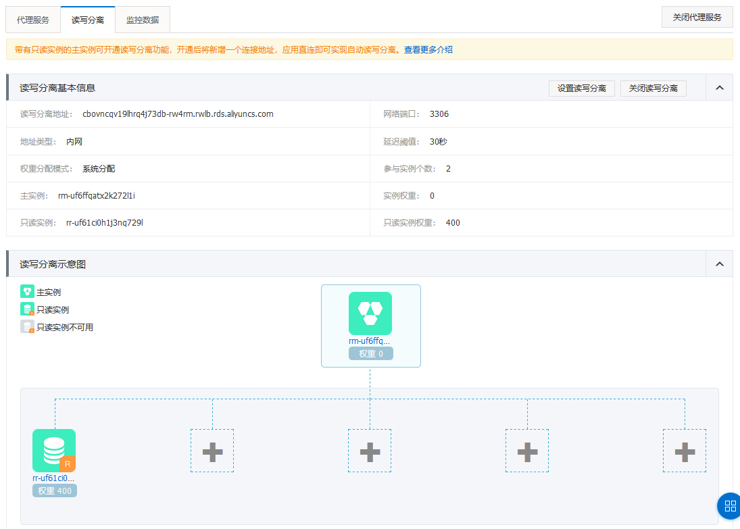
Task: Click the 主实例 legend icon
Action: [x=27, y=292]
